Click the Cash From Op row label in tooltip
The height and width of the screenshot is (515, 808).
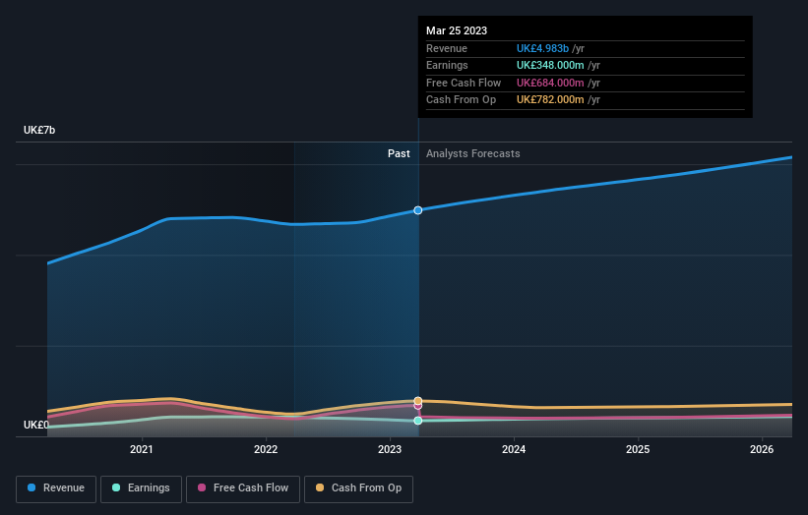[462, 100]
